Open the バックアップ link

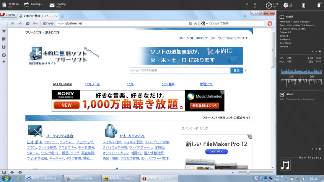point(85,142)
